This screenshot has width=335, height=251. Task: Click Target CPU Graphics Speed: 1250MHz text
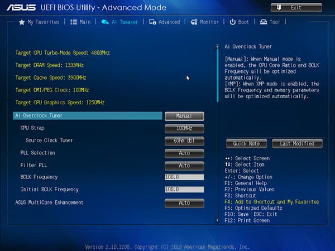tap(60, 103)
